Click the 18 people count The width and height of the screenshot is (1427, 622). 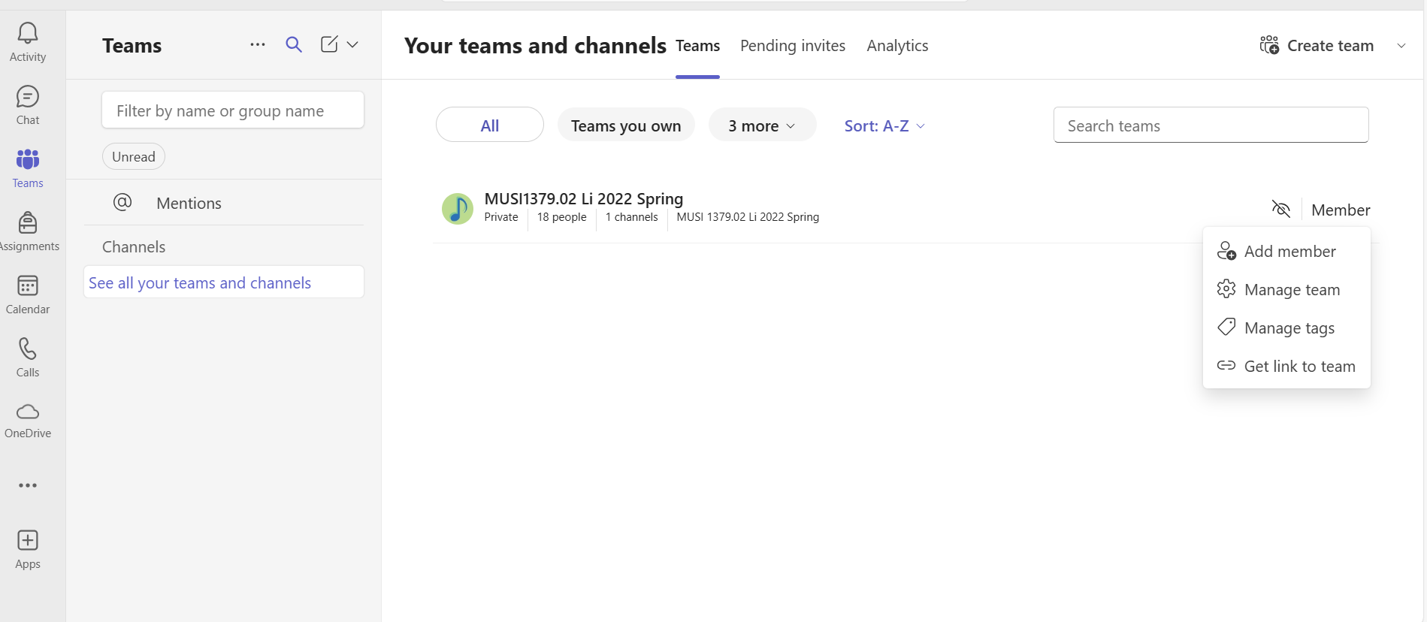tap(561, 217)
